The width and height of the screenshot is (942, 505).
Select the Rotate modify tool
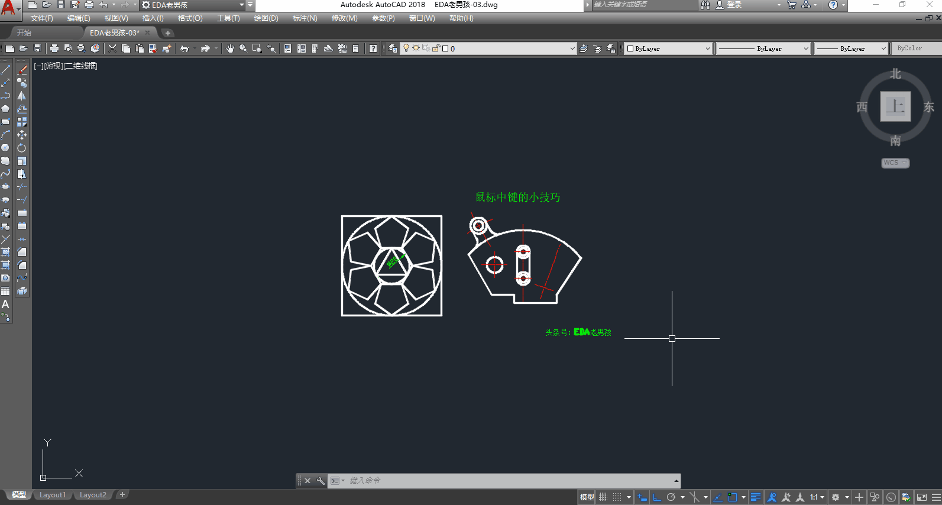(22, 148)
